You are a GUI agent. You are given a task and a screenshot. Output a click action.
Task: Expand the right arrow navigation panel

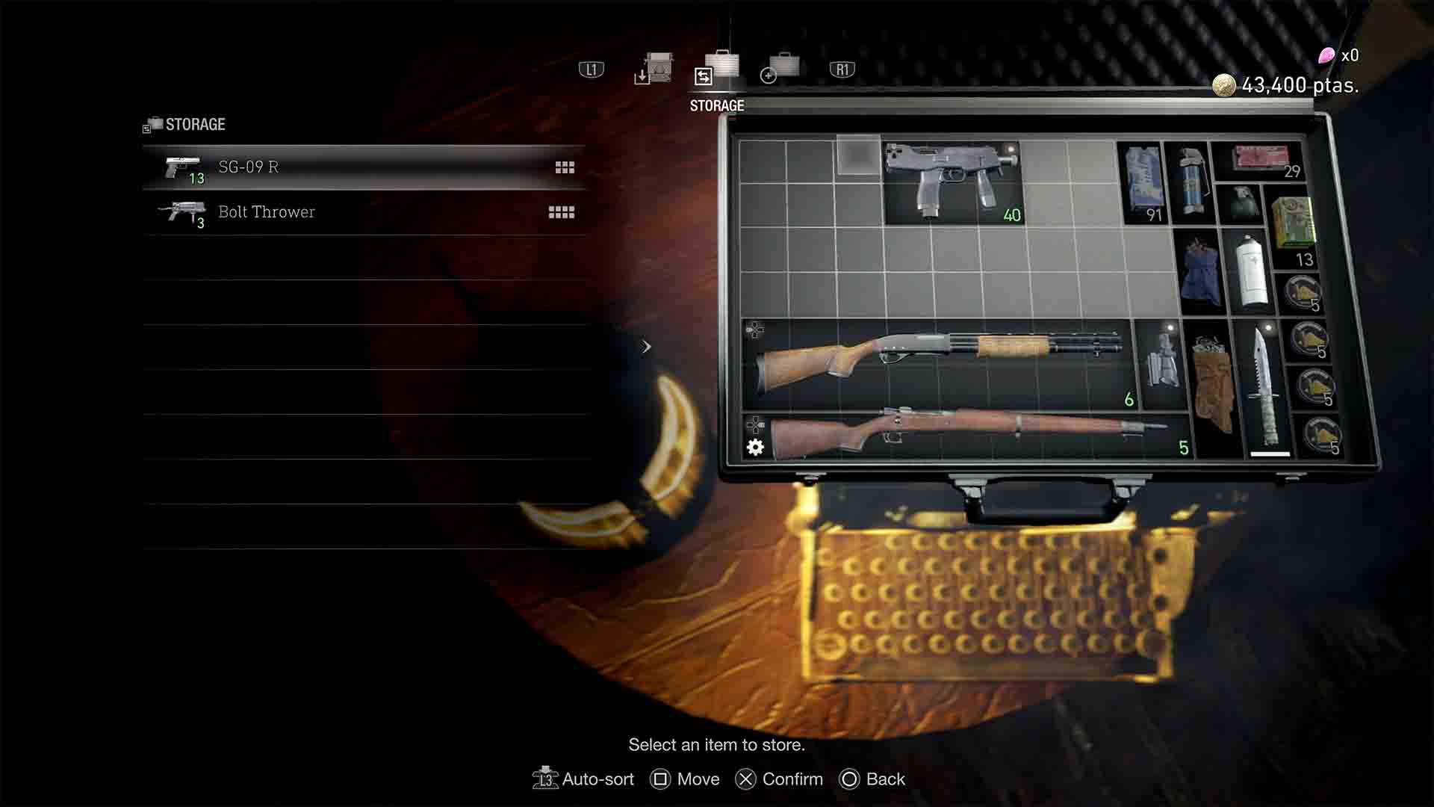pyautogui.click(x=647, y=347)
